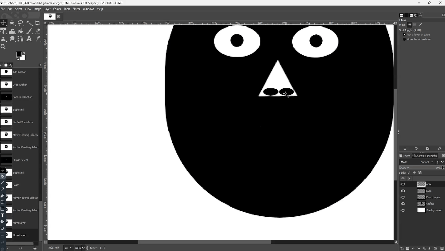Switch to the Paths tab
The width and height of the screenshot is (445, 251).
pyautogui.click(x=432, y=156)
